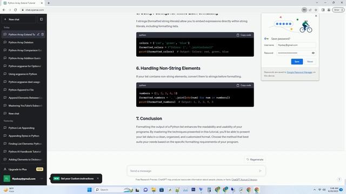
Task: Open Chrome side panel icon
Action: [x=323, y=10]
